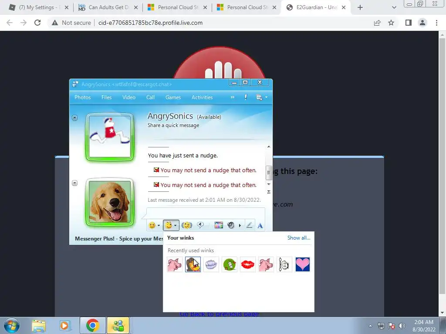Screen dimensions: 446x334
Task: Click the address bar URL
Action: [150, 23]
